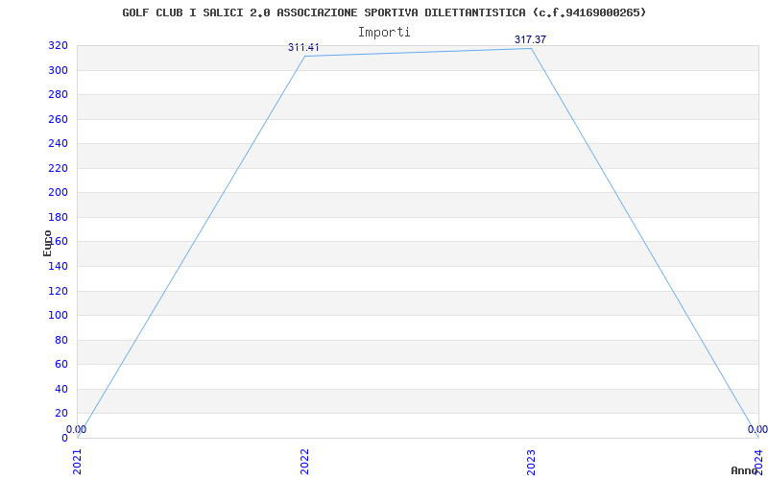
Task: Click the 240 y-axis tick label
Action: point(58,144)
